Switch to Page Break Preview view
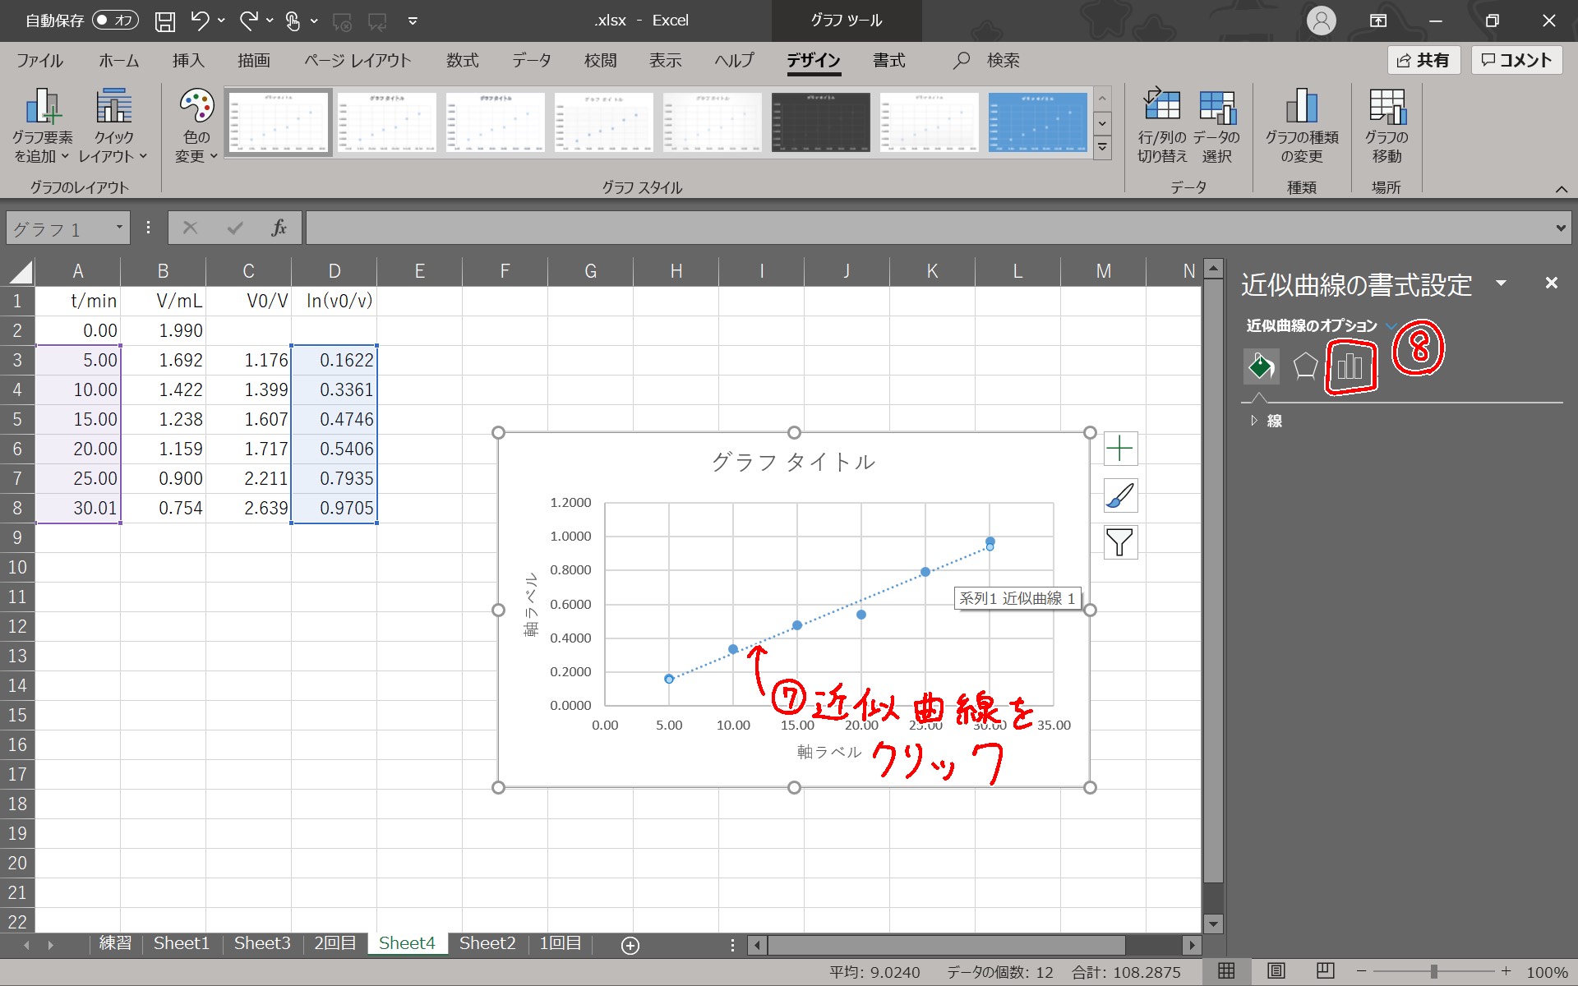 [x=1325, y=971]
